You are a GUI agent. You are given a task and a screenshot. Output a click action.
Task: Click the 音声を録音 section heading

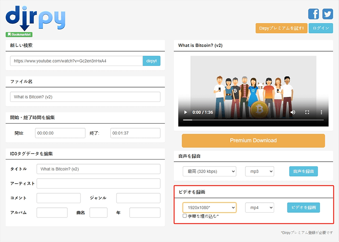click(x=189, y=156)
